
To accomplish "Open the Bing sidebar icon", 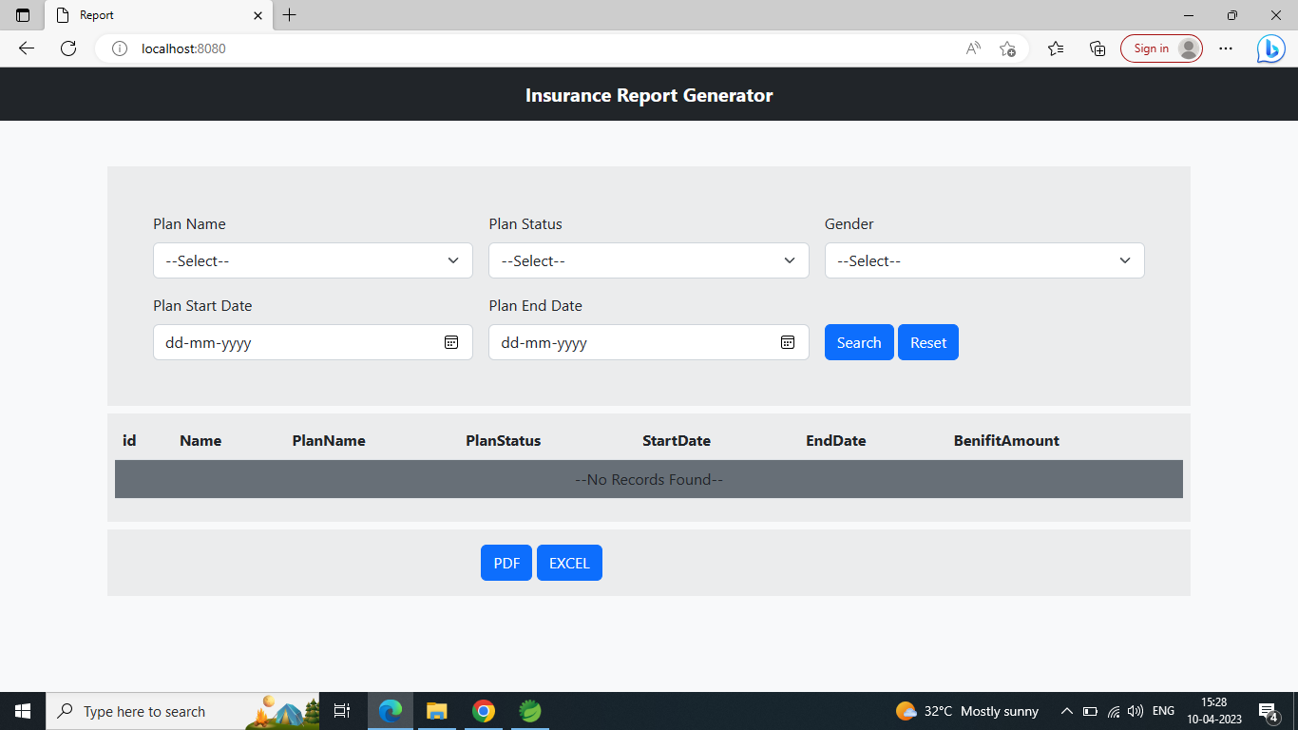I will (x=1270, y=48).
